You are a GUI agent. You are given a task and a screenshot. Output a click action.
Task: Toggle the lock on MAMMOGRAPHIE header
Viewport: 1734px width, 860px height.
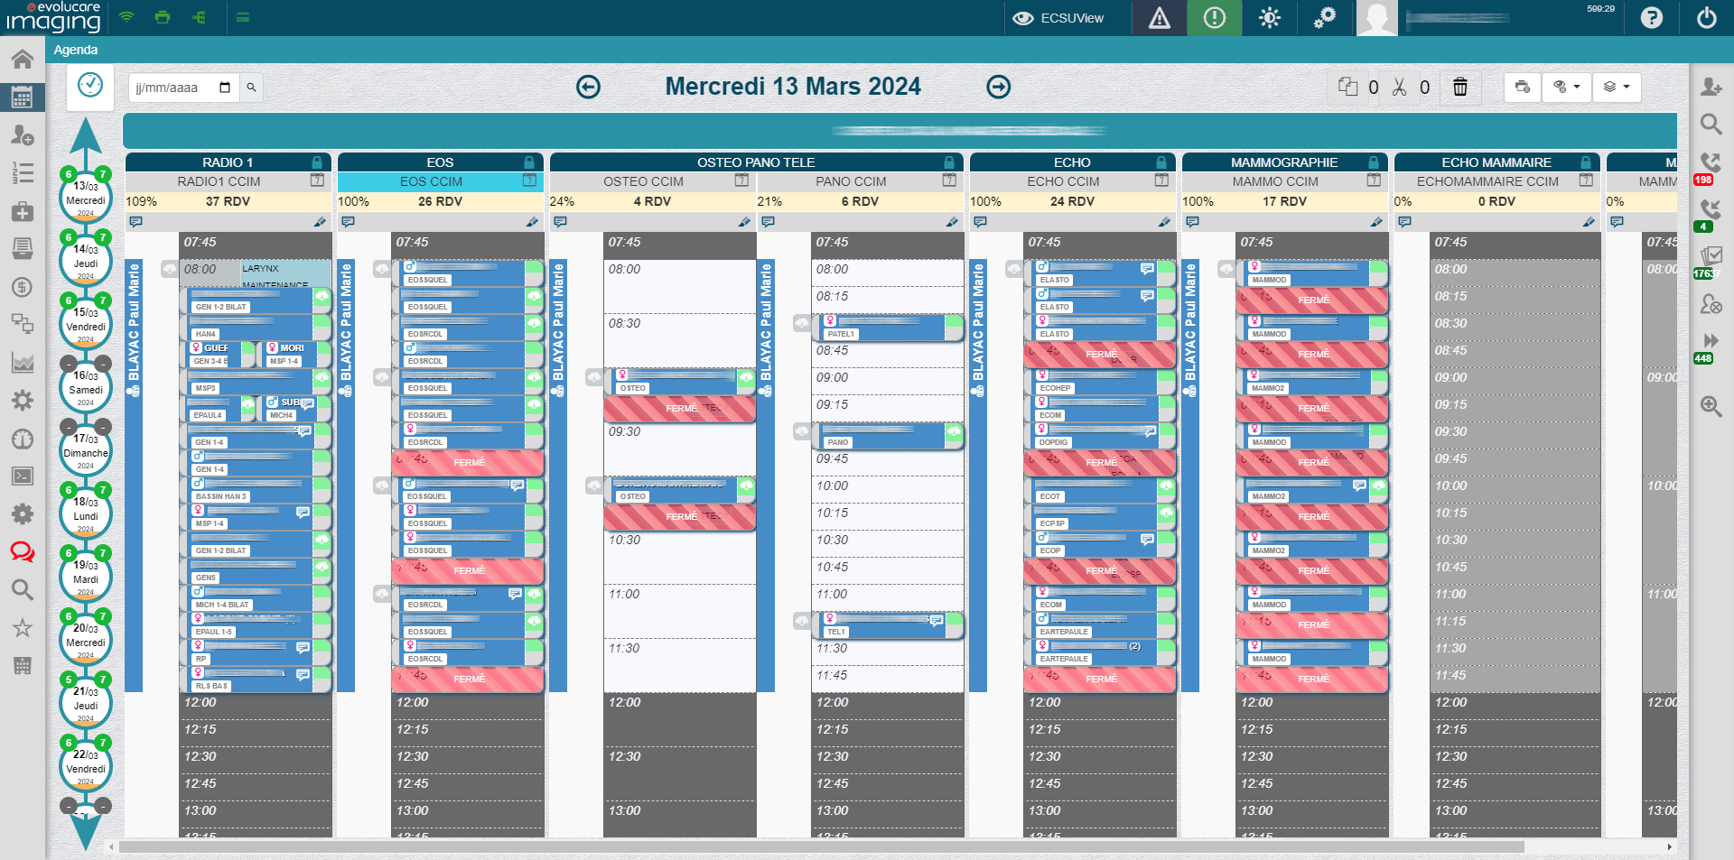pyautogui.click(x=1374, y=162)
